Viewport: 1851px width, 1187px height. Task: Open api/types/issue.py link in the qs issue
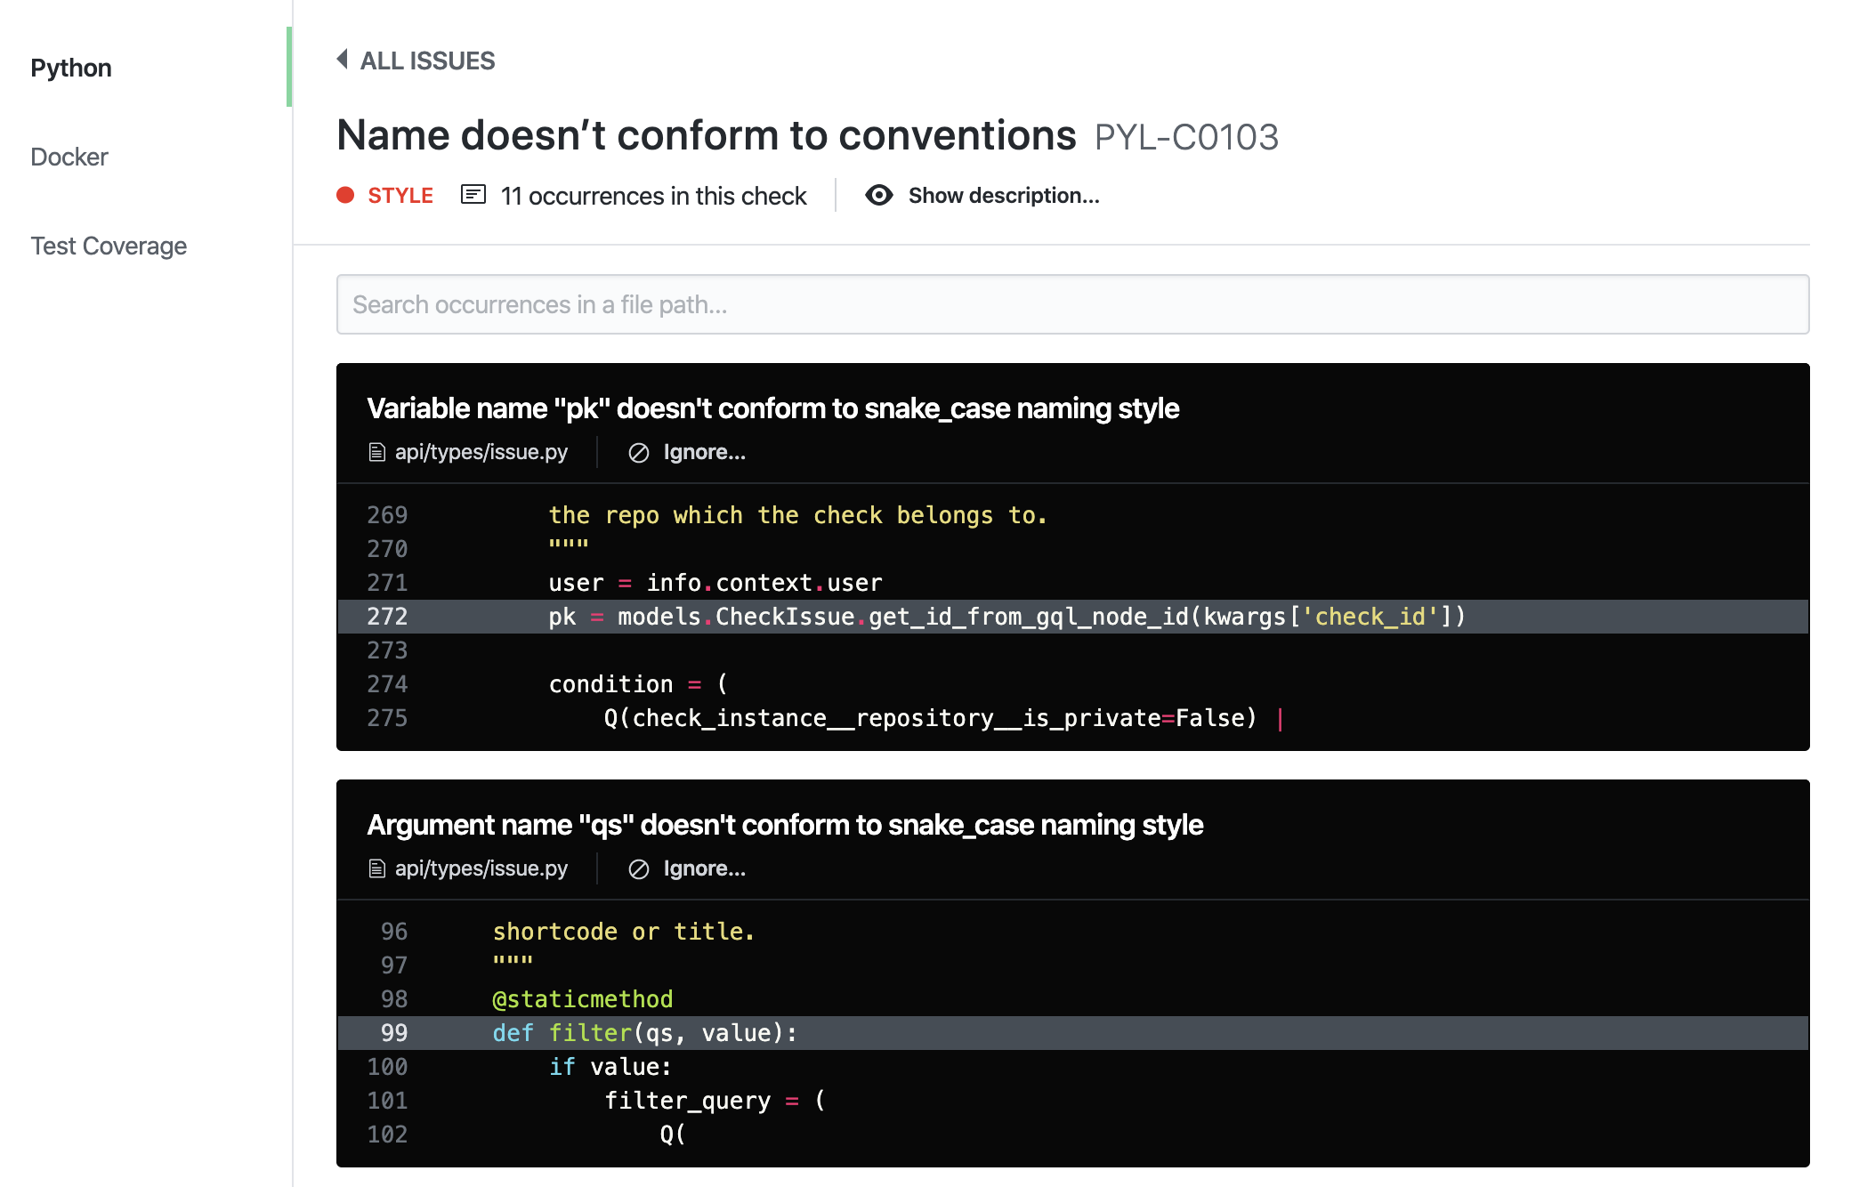(481, 869)
